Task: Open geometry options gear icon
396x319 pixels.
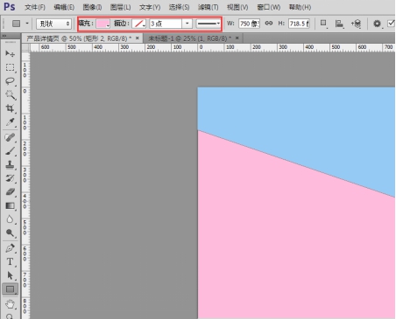Action: coord(377,24)
